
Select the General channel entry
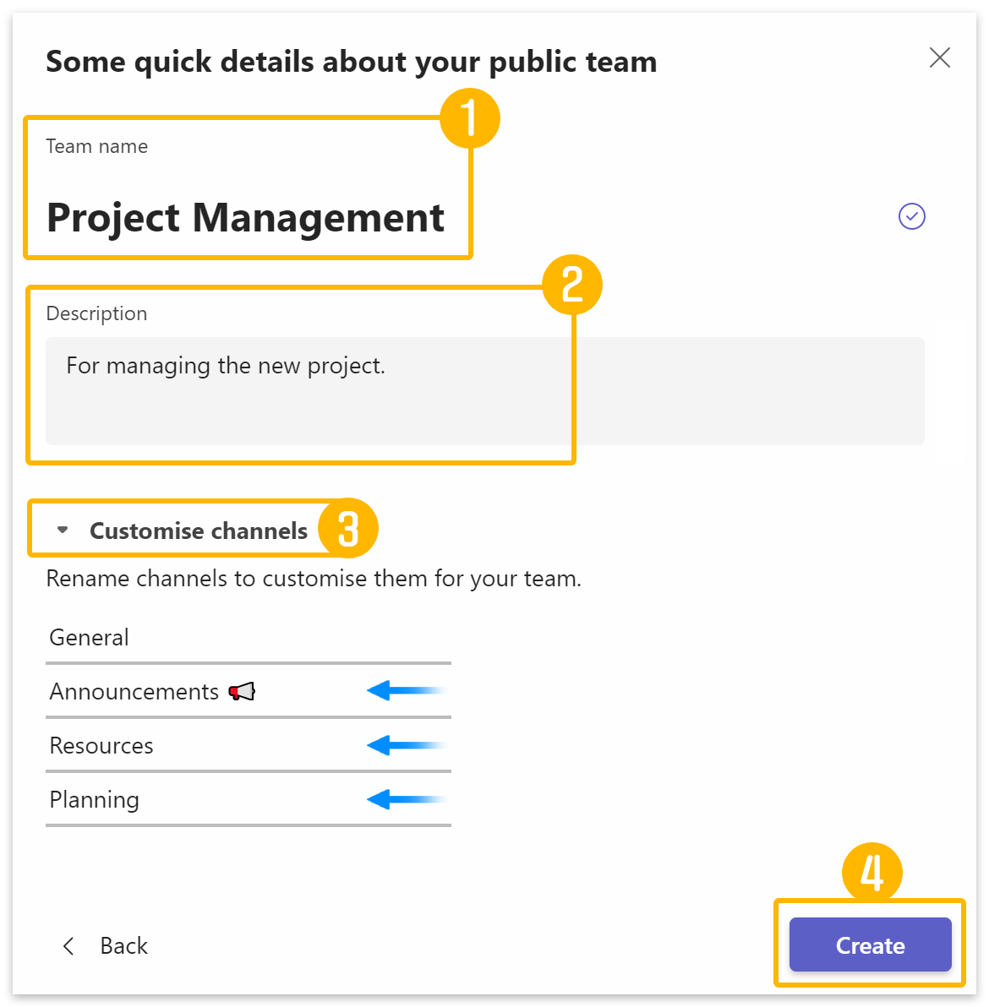[89, 638]
